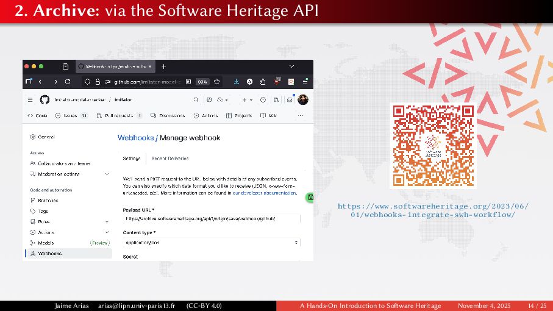The image size is (553, 311).
Task: Switch to the Recent Deliveries tab
Action: (x=169, y=159)
